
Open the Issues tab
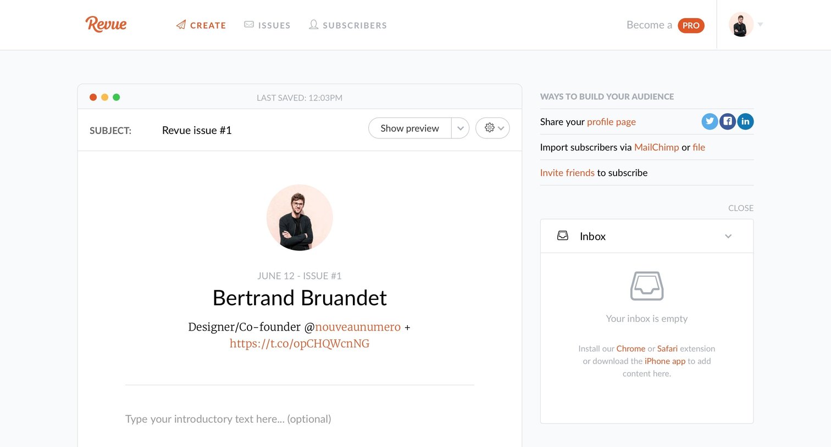tap(267, 25)
